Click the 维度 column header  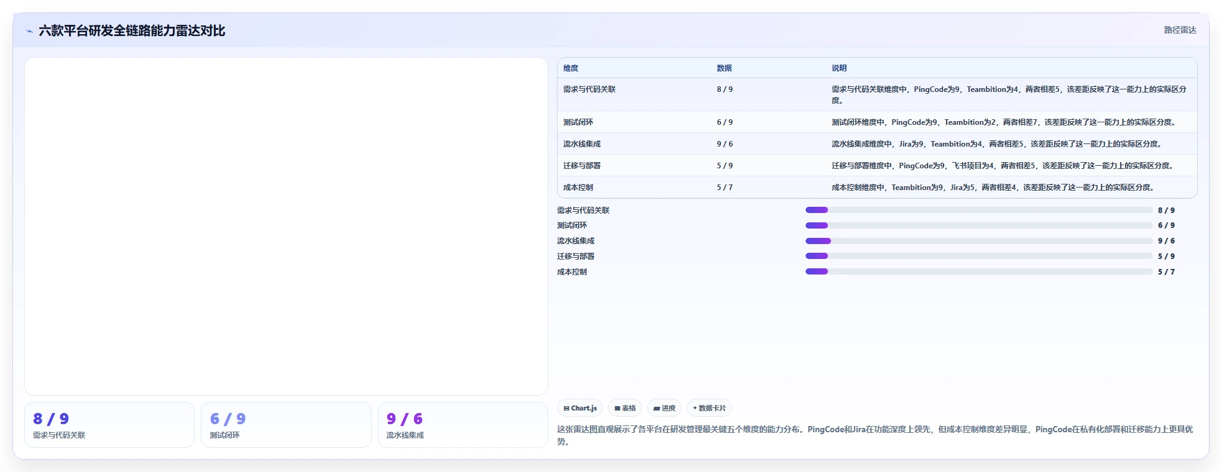pyautogui.click(x=571, y=68)
